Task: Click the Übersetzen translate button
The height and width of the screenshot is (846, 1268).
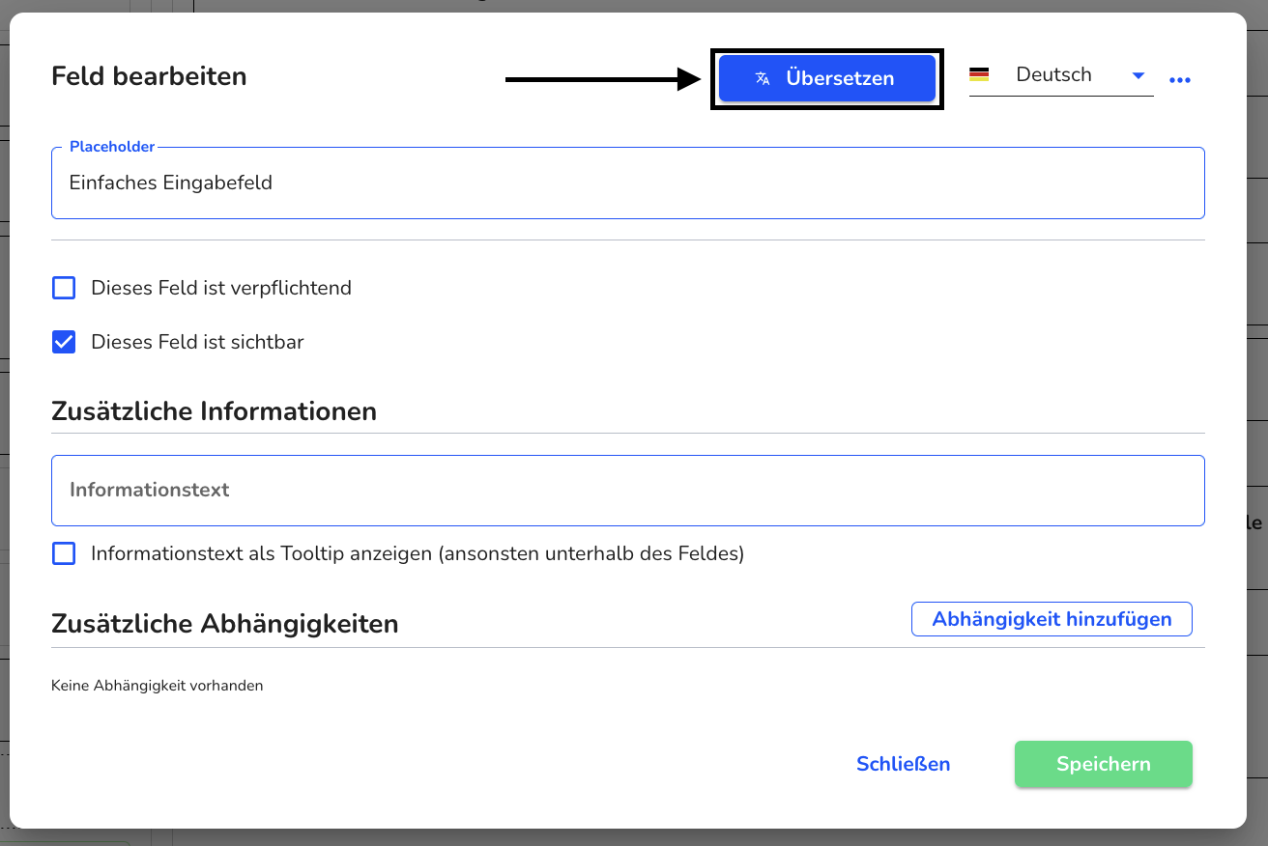Action: click(x=826, y=78)
